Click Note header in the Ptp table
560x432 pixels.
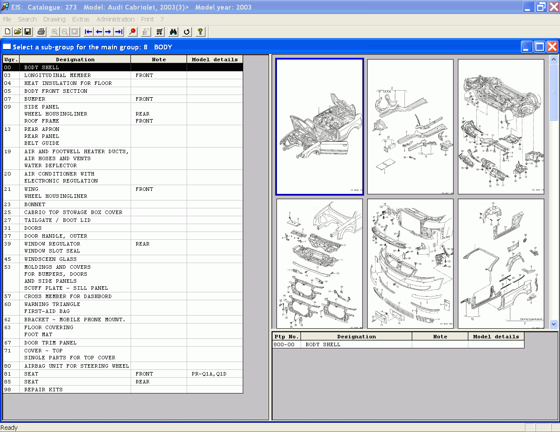(440, 337)
